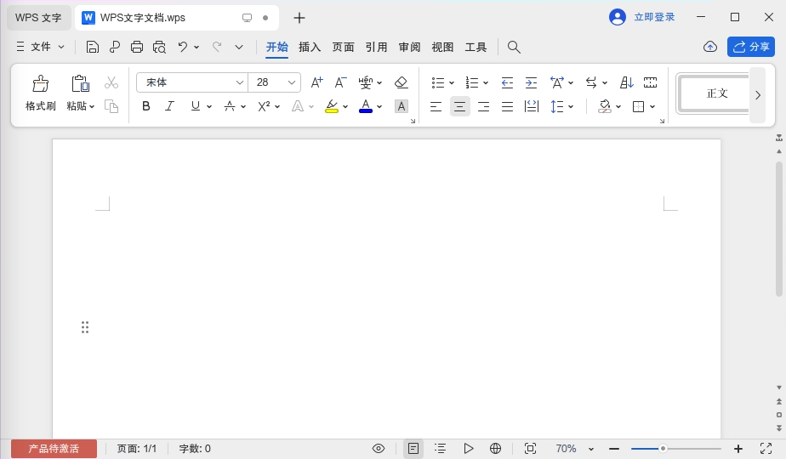
Task: Toggle Italic formatting
Action: coord(170,106)
